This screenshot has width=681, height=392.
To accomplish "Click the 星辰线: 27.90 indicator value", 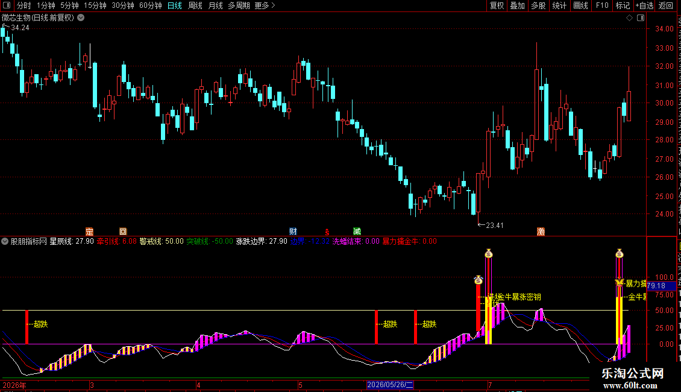I will [72, 241].
